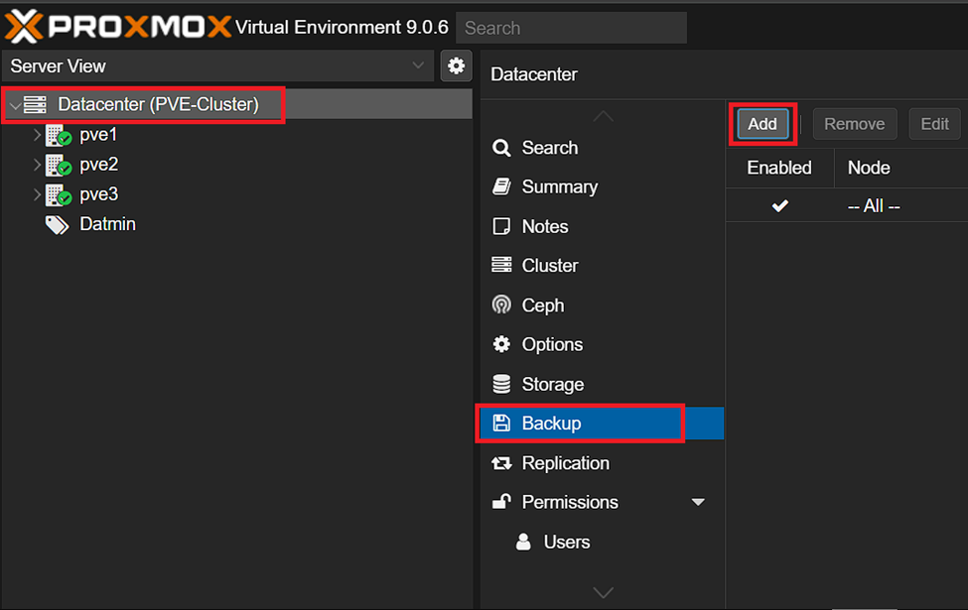Click the Enabled checkmark in backup row
This screenshot has width=968, height=610.
pyautogui.click(x=780, y=206)
